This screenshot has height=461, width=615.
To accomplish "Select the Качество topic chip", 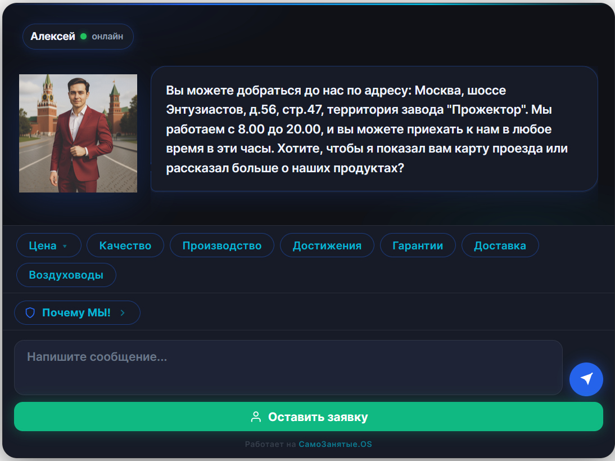I will pos(125,245).
